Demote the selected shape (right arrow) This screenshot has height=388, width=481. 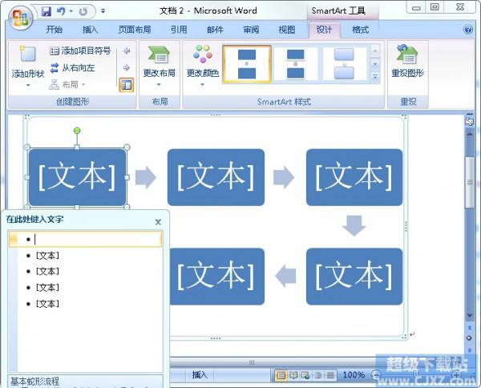[127, 68]
